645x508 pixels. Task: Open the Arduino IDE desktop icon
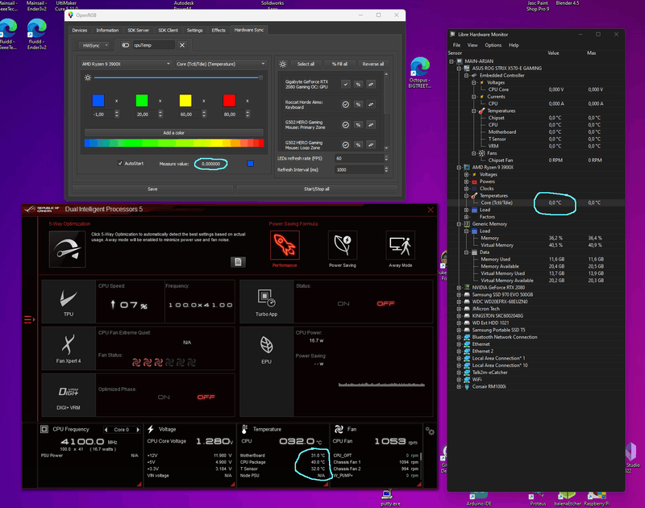tap(478, 498)
